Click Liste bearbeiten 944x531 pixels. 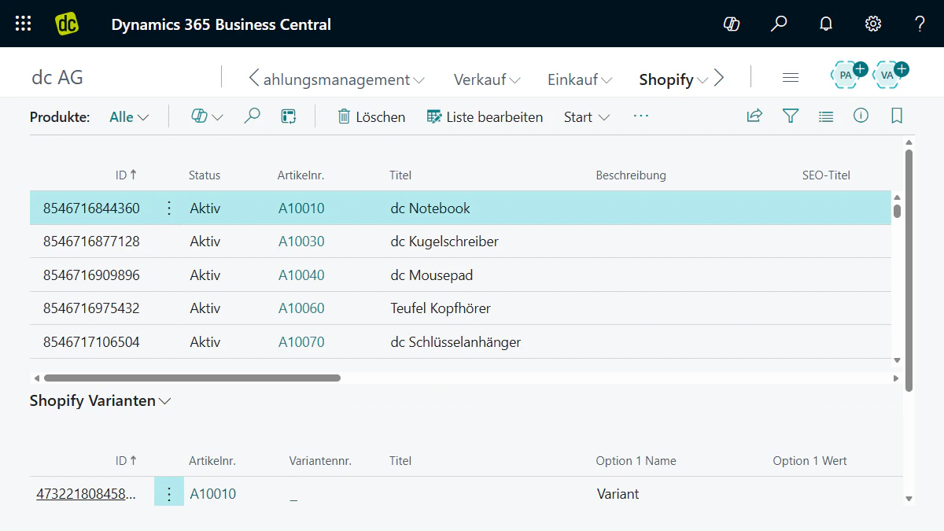click(485, 117)
